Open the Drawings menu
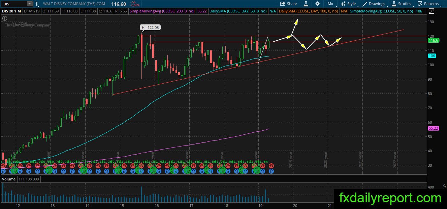Screen dimensions: 447x209 click(374, 4)
